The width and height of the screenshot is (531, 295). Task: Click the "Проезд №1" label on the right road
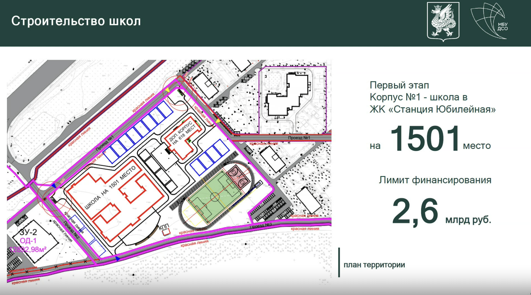click(299, 138)
